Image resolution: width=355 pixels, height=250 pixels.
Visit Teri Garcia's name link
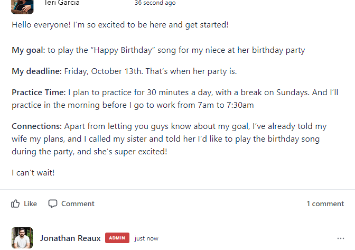62,3
